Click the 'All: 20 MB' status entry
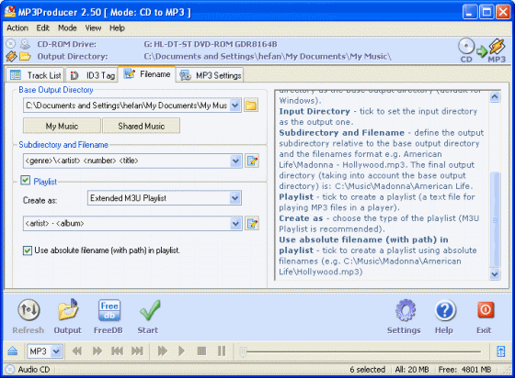Screen dimensions: 515x378 click(412, 370)
